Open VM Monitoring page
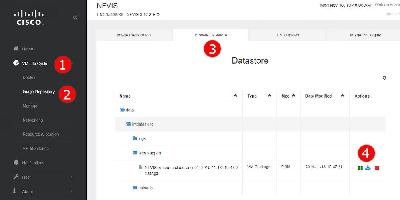400x200 pixels. pyautogui.click(x=35, y=148)
